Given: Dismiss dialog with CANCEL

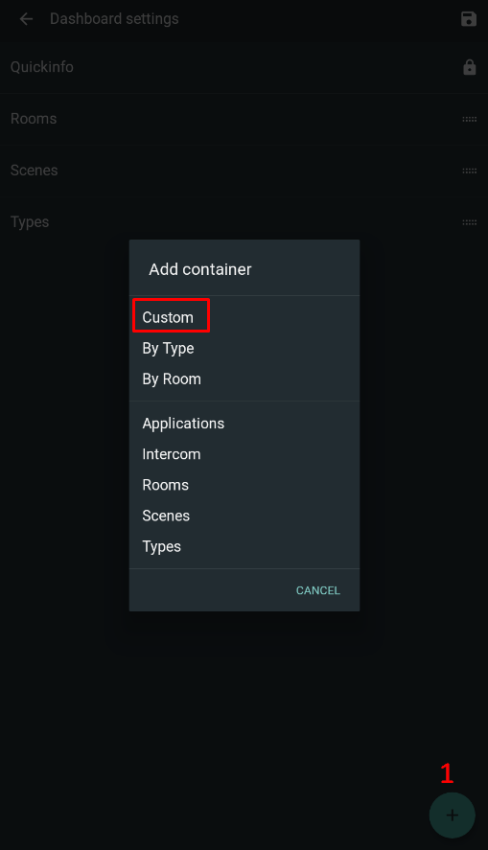Looking at the screenshot, I should [318, 590].
